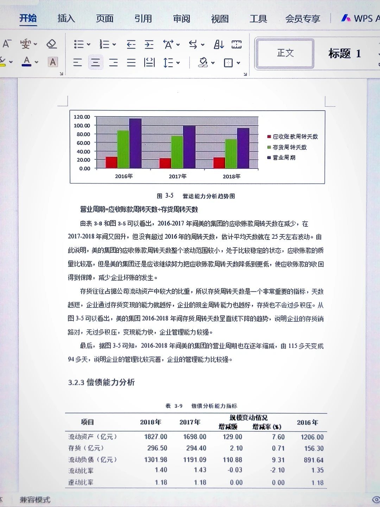Click the paragraph shading paint bucket icon

tap(203, 63)
